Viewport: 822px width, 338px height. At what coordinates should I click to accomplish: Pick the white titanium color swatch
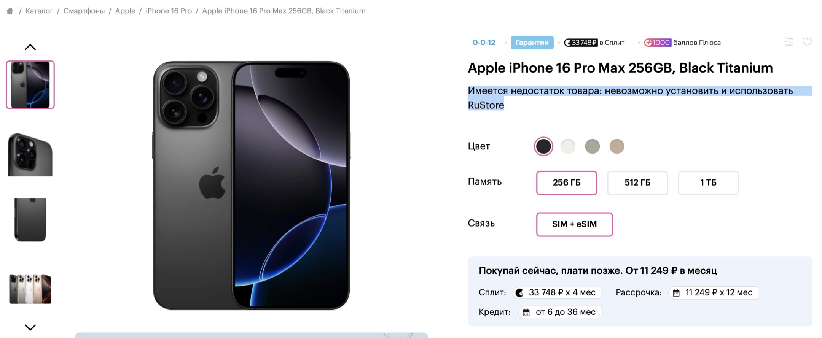click(x=568, y=146)
